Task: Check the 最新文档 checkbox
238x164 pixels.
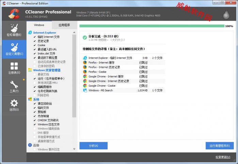Action: click(x=35, y=74)
